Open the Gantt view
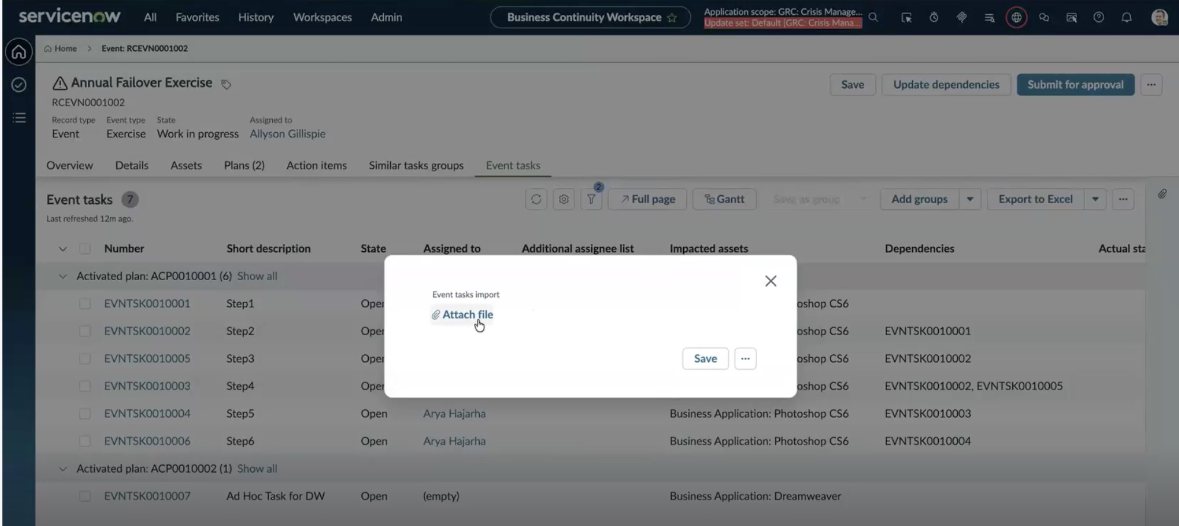This screenshot has width=1179, height=526. coord(724,199)
